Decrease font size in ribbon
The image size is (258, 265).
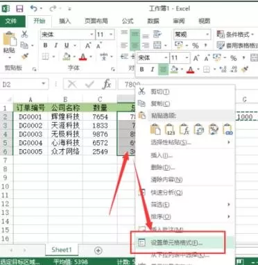coord(99,46)
